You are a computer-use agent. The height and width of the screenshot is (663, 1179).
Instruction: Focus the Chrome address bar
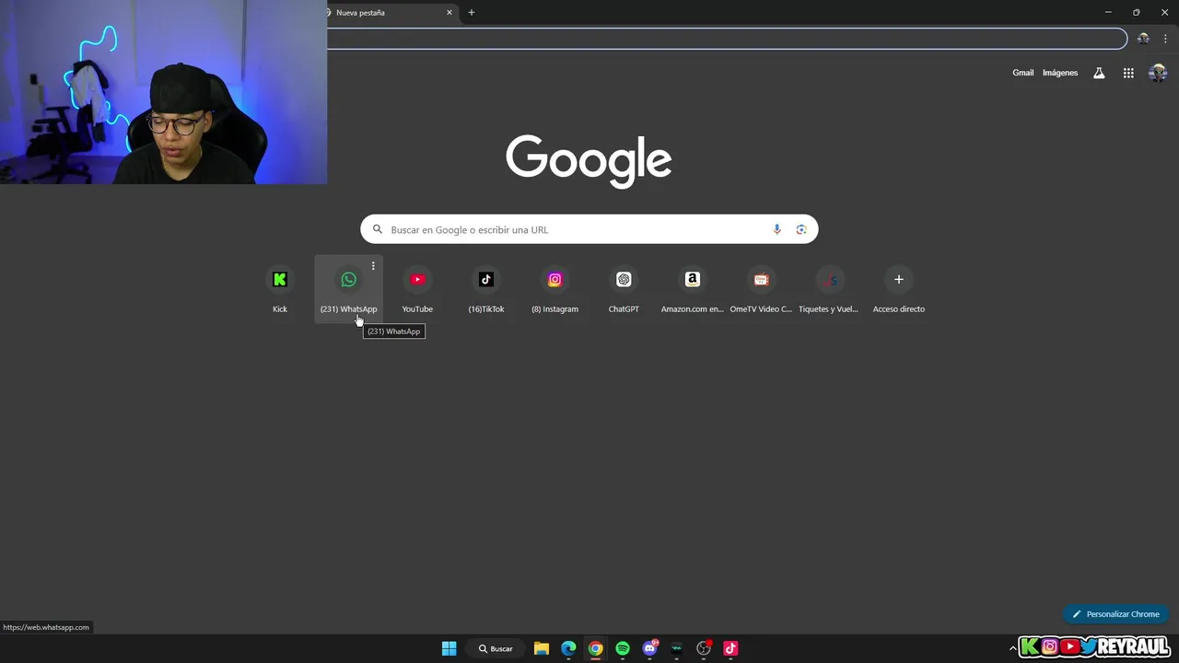[727, 39]
